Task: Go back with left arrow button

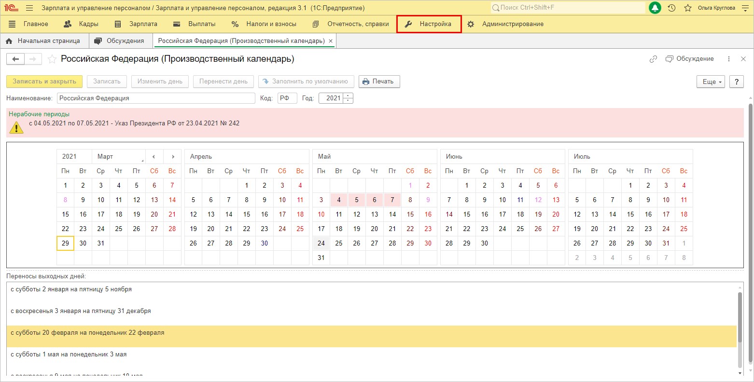Action: coord(15,59)
